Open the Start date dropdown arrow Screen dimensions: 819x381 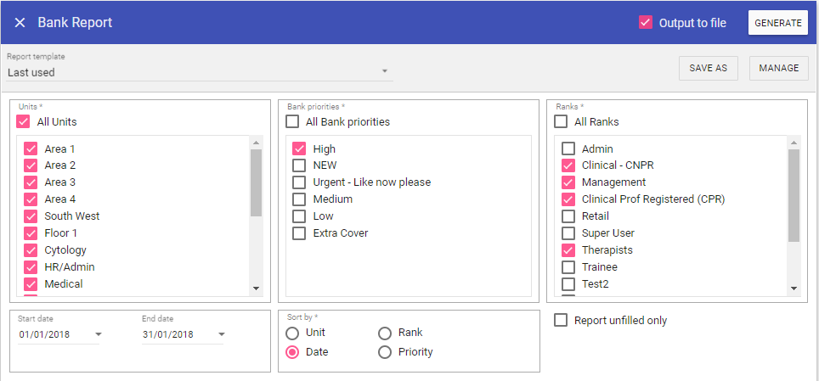tap(99, 334)
